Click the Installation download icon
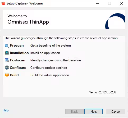Image resolution: width=128 pixels, height=118 pixels. pyautogui.click(x=7, y=53)
